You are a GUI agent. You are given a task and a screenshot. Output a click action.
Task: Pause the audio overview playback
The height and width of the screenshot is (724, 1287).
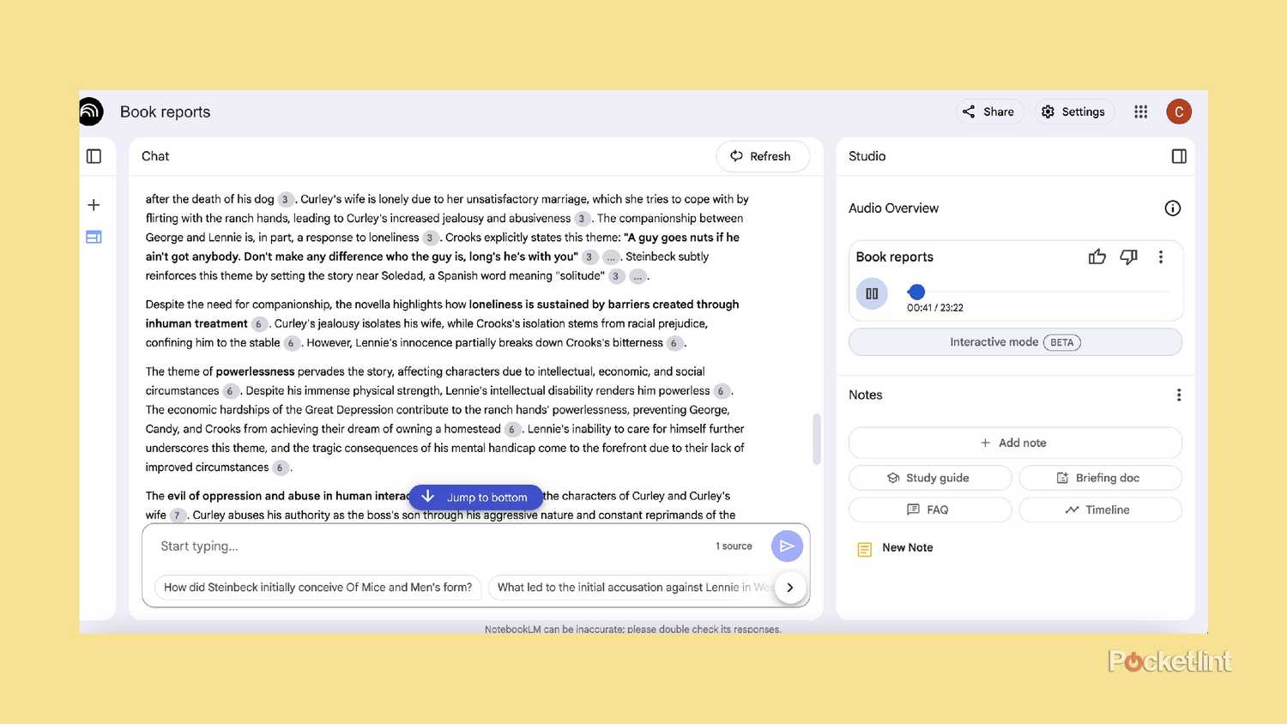pos(872,293)
